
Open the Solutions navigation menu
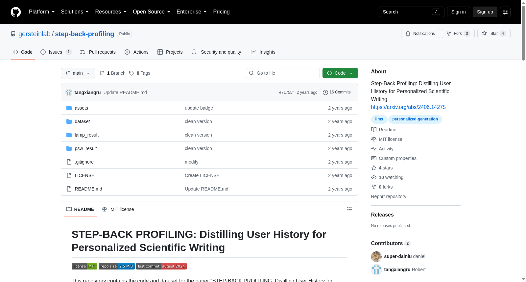[75, 12]
